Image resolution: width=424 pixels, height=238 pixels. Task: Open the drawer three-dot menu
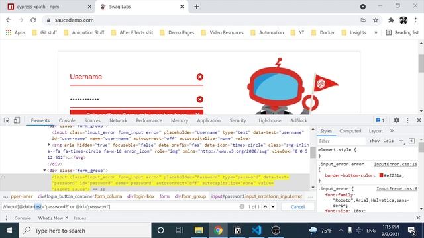click(7, 218)
